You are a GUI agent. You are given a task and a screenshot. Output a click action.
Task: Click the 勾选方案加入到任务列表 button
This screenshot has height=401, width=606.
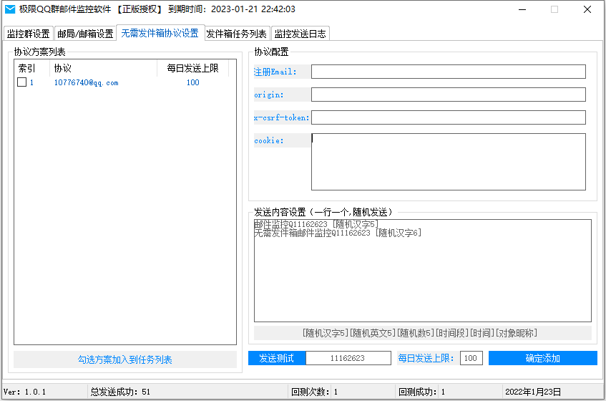point(124,359)
